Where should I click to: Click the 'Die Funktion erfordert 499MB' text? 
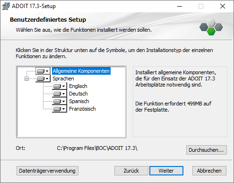(x=173, y=106)
